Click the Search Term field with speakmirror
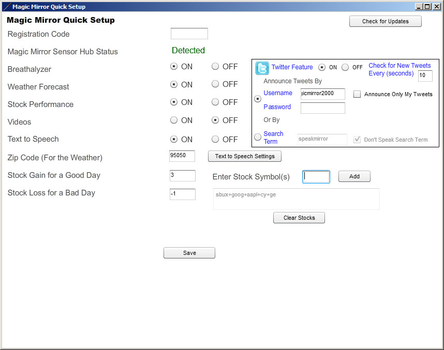Image resolution: width=444 pixels, height=350 pixels. pyautogui.click(x=322, y=140)
